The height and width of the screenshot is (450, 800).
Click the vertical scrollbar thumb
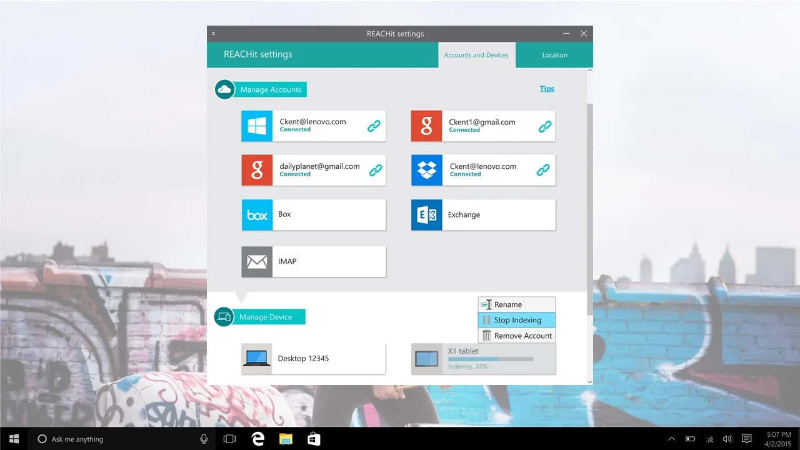click(590, 209)
